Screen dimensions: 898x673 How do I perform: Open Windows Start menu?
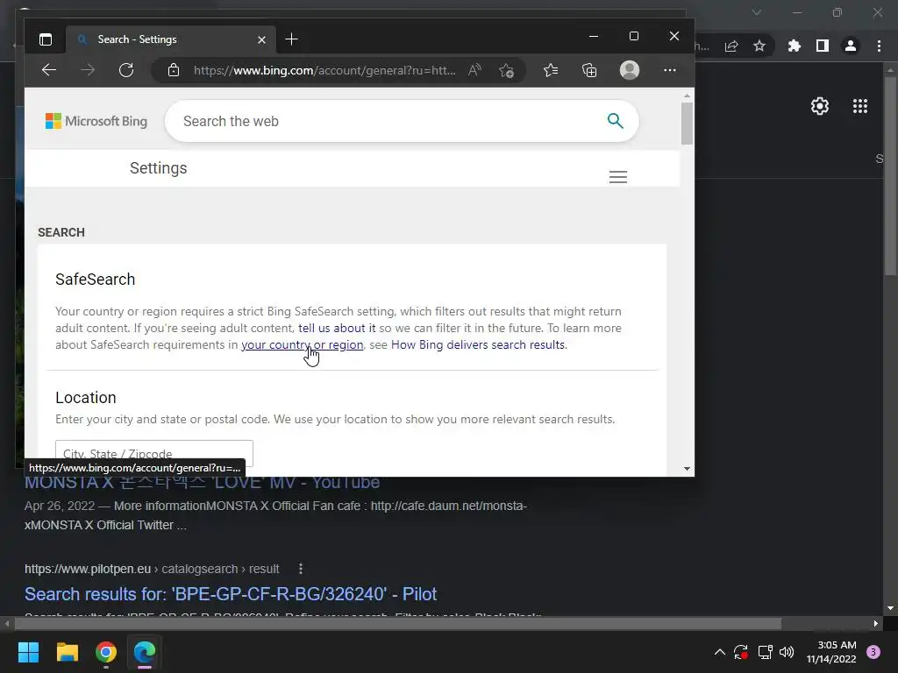click(29, 652)
